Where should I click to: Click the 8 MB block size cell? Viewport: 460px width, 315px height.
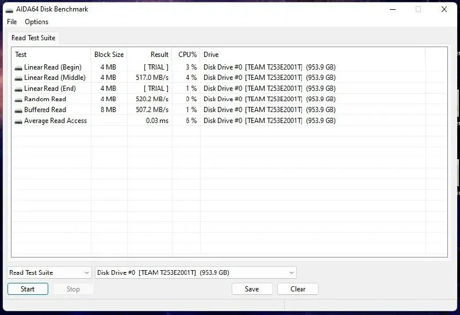108,110
